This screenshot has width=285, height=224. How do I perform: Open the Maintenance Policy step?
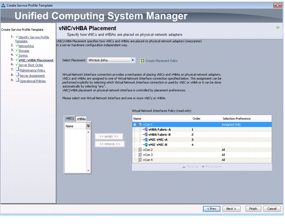coord(32,70)
